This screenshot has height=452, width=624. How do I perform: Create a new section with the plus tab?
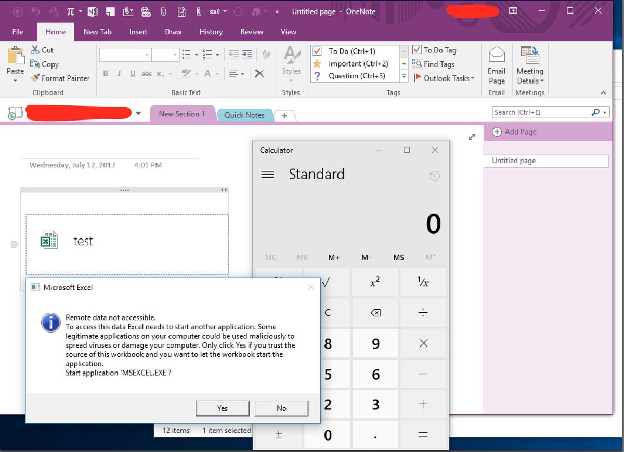point(284,116)
